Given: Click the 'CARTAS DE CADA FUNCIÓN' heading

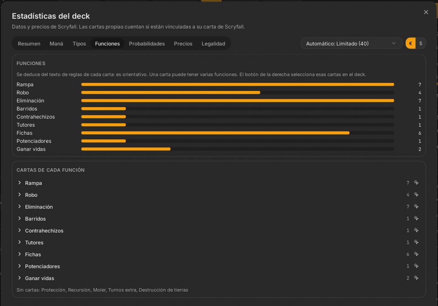Looking at the screenshot, I should (51, 170).
